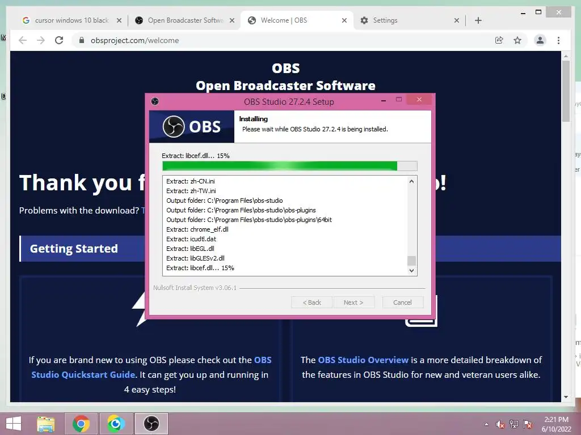Open File Explorer from the taskbar
The image size is (581, 435).
pos(45,424)
